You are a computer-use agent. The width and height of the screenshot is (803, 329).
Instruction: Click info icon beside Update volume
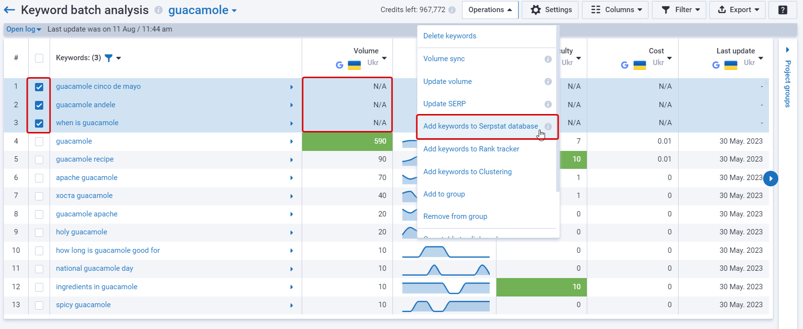click(548, 82)
